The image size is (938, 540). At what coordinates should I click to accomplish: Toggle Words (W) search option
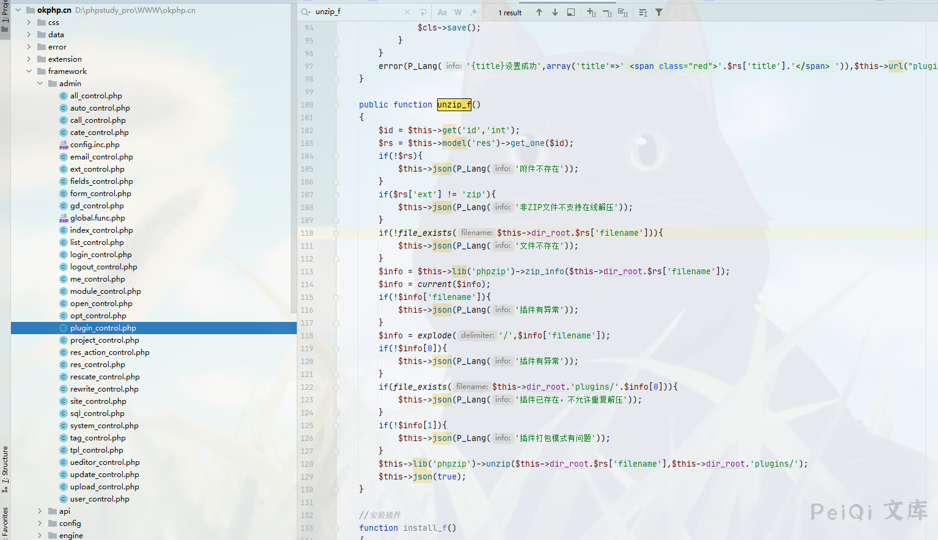458,12
